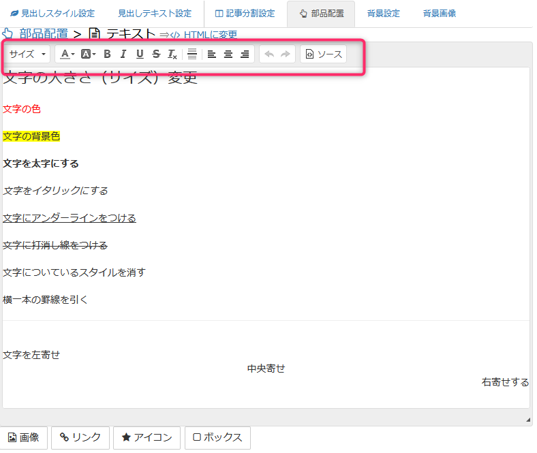
Task: Align text right using the toolbar icon
Action: (x=245, y=54)
